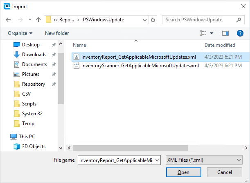The image size is (250, 183).
Task: Open the CSV folder
Action: click(26, 94)
